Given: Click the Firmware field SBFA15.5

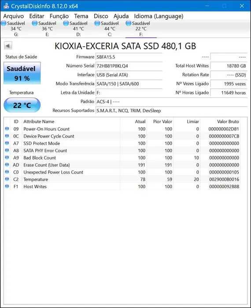Looking at the screenshot, I should pos(129,57).
